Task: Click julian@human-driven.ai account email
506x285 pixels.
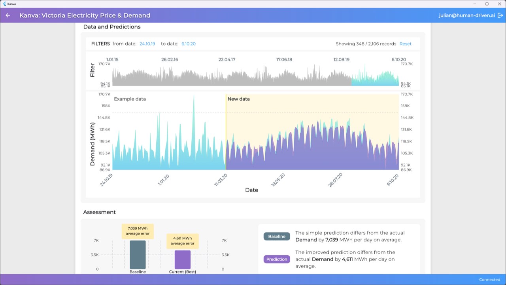Action: [466, 15]
